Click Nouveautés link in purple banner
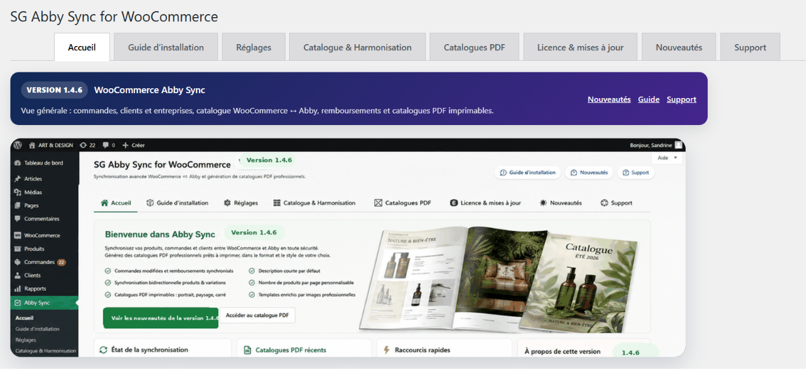The image size is (806, 369). tap(609, 99)
